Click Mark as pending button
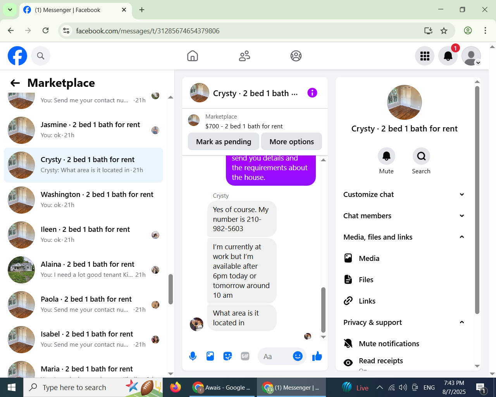This screenshot has height=397, width=496. click(x=224, y=142)
